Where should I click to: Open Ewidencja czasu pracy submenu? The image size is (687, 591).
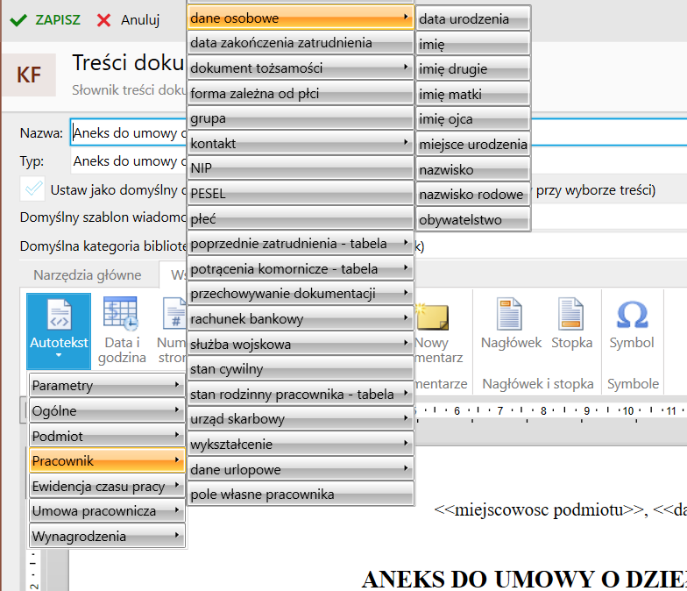click(107, 486)
